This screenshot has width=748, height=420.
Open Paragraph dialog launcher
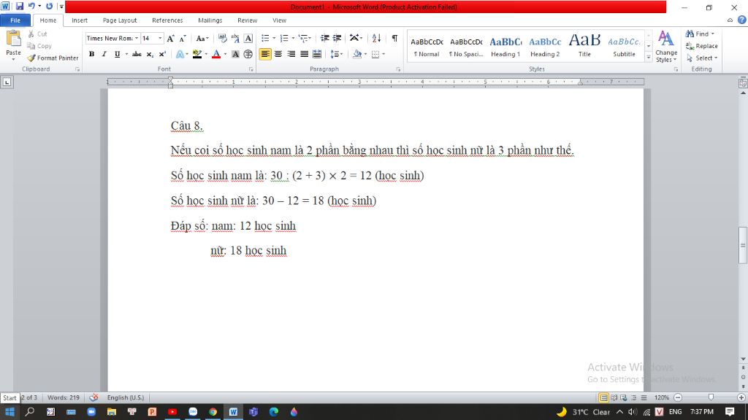pyautogui.click(x=398, y=69)
